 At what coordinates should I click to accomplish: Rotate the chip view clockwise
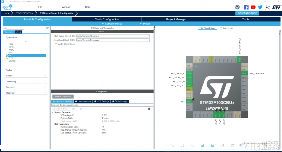[203, 145]
